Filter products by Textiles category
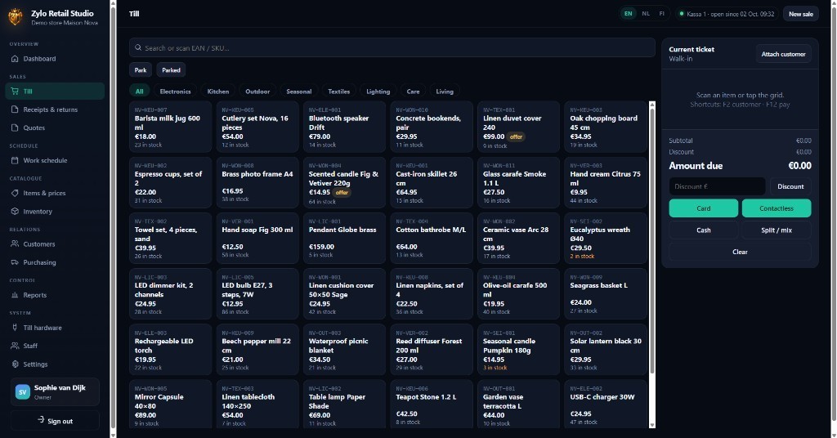 (339, 92)
